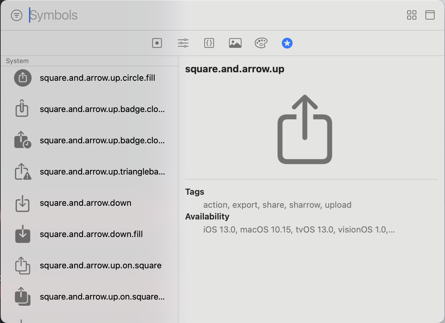Viewport: 445px width, 323px height.
Task: Choose the filled square.and.arrow.up.on.square... row
Action: coord(90,297)
